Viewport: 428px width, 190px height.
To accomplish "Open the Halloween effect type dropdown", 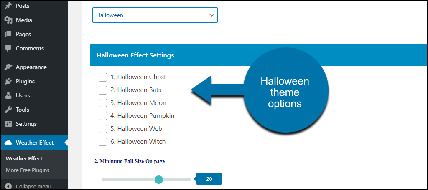I will point(155,15).
